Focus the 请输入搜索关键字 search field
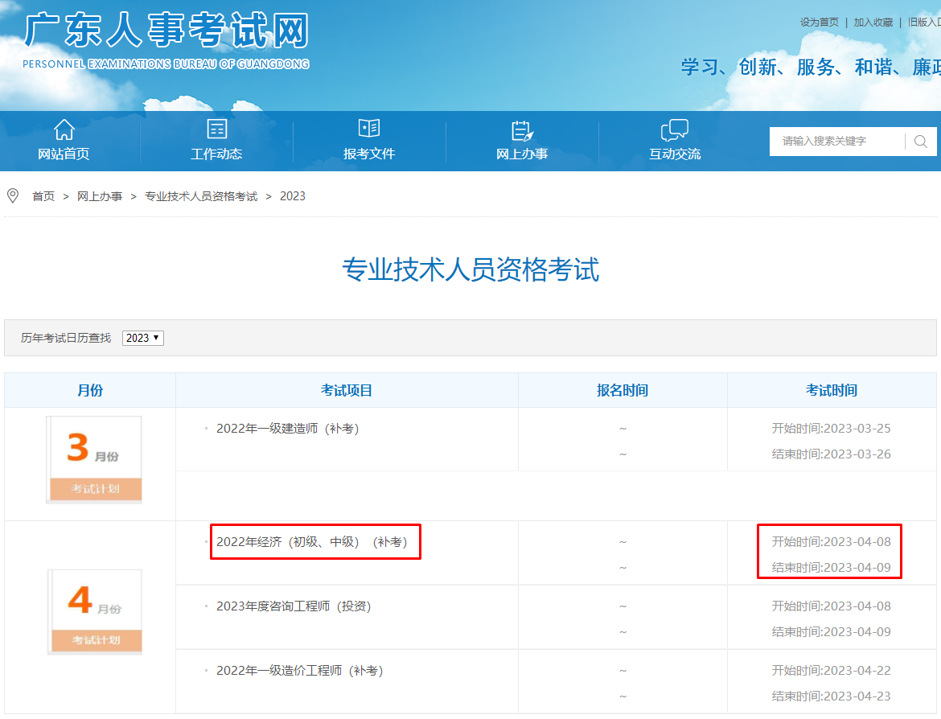Screen dimensions: 941x719 (836, 142)
